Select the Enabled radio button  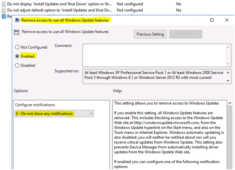(17, 56)
